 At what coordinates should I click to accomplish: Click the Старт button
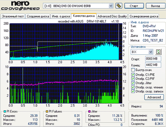click(134, 6)
